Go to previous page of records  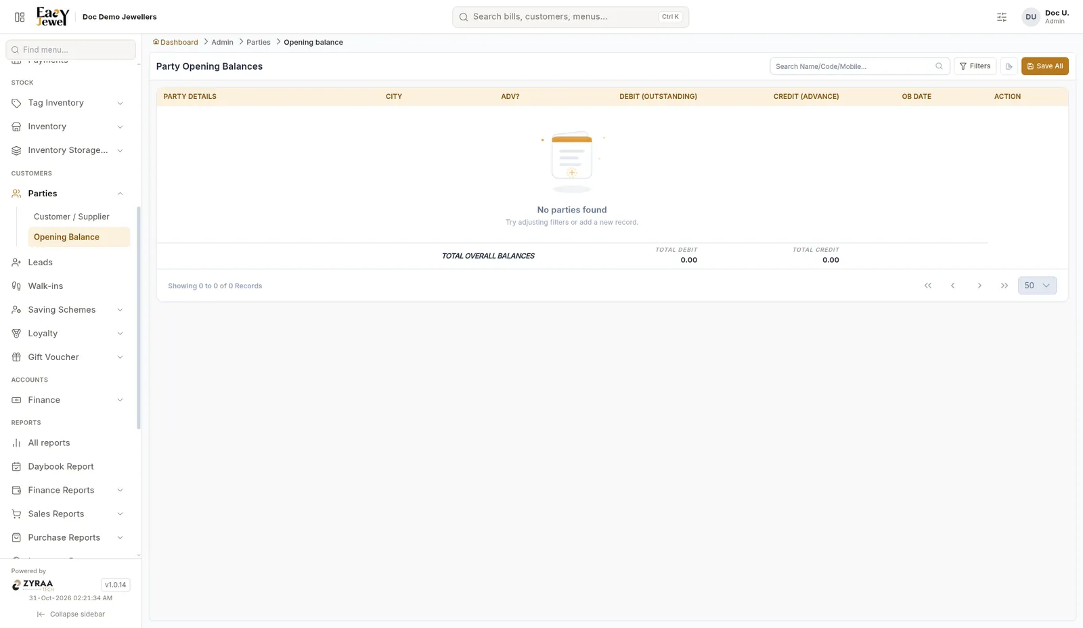[953, 286]
